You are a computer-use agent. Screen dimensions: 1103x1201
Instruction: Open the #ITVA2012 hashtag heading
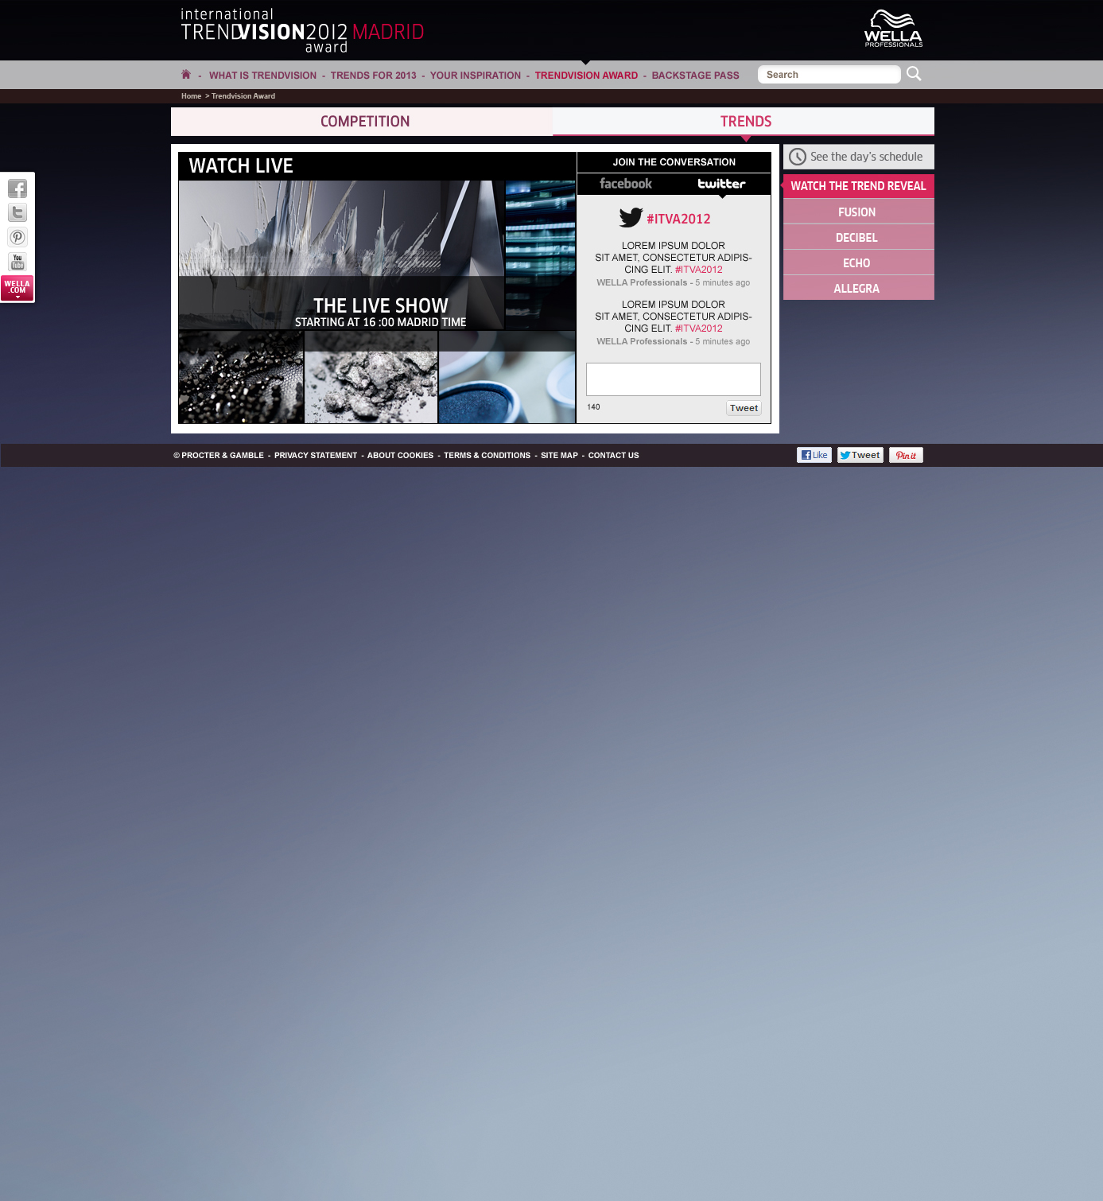click(678, 219)
